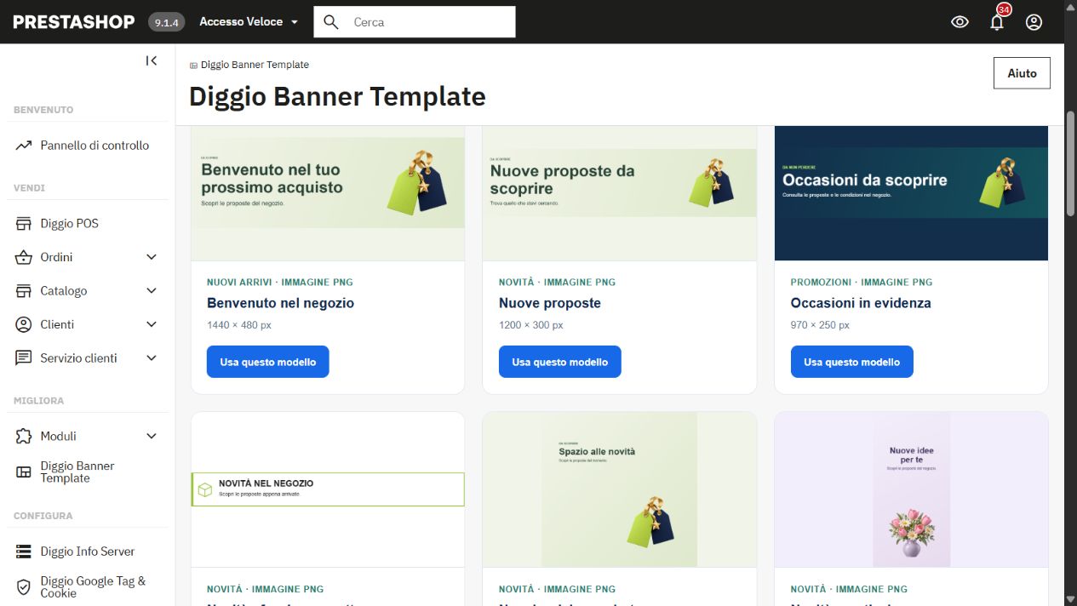Click the 9.1.4 version badge

[x=166, y=23]
